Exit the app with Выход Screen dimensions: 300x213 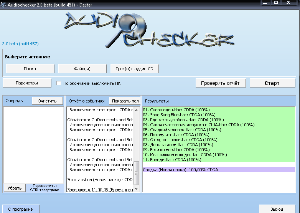click(x=277, y=209)
